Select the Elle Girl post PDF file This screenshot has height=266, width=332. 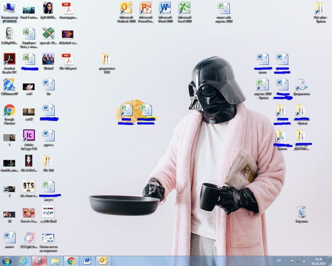pyautogui.click(x=68, y=62)
